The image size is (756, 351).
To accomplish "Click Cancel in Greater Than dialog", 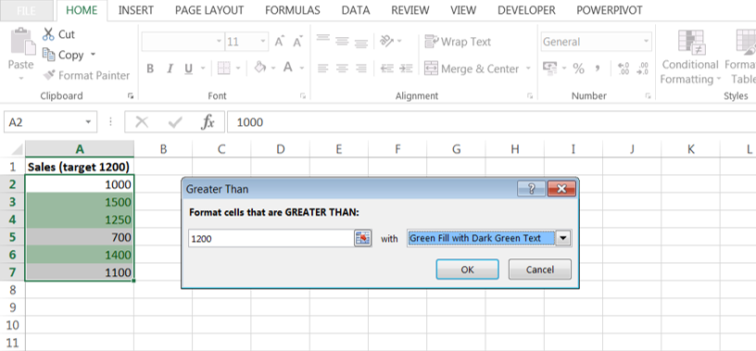I will tap(540, 270).
